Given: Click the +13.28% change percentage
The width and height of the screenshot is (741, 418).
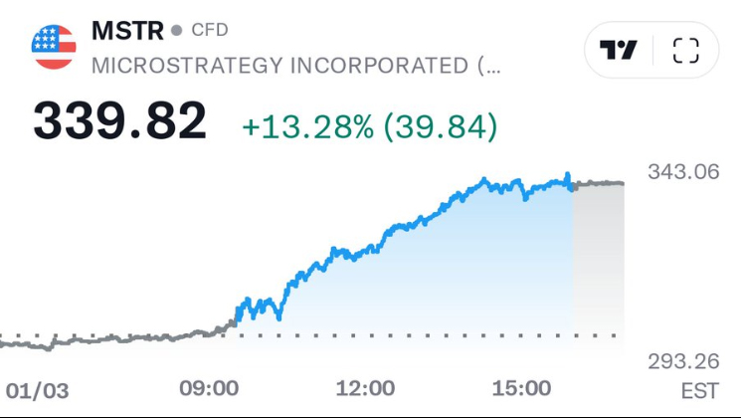Looking at the screenshot, I should tap(308, 126).
